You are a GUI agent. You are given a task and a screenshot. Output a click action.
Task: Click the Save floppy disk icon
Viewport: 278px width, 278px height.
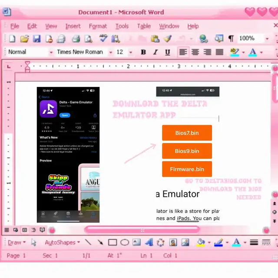pos(37,39)
